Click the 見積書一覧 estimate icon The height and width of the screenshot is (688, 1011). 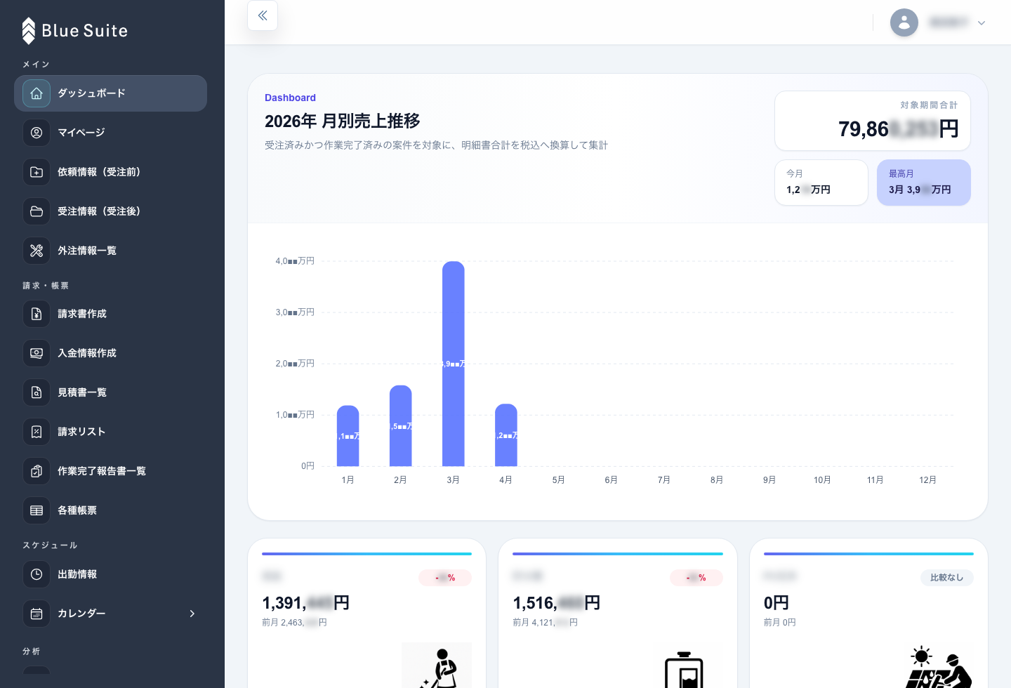pyautogui.click(x=37, y=392)
